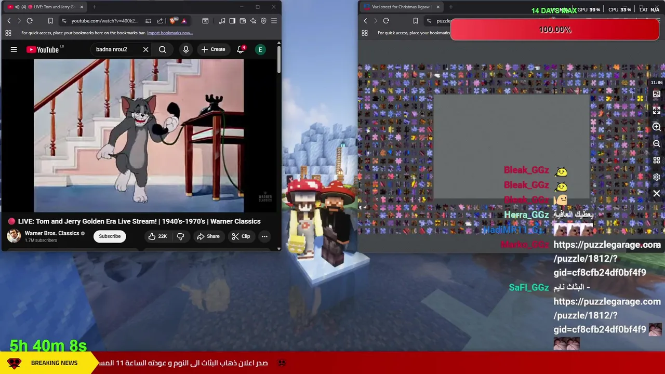The height and width of the screenshot is (374, 665).
Task: Open YouTube notifications bell
Action: pos(241,49)
